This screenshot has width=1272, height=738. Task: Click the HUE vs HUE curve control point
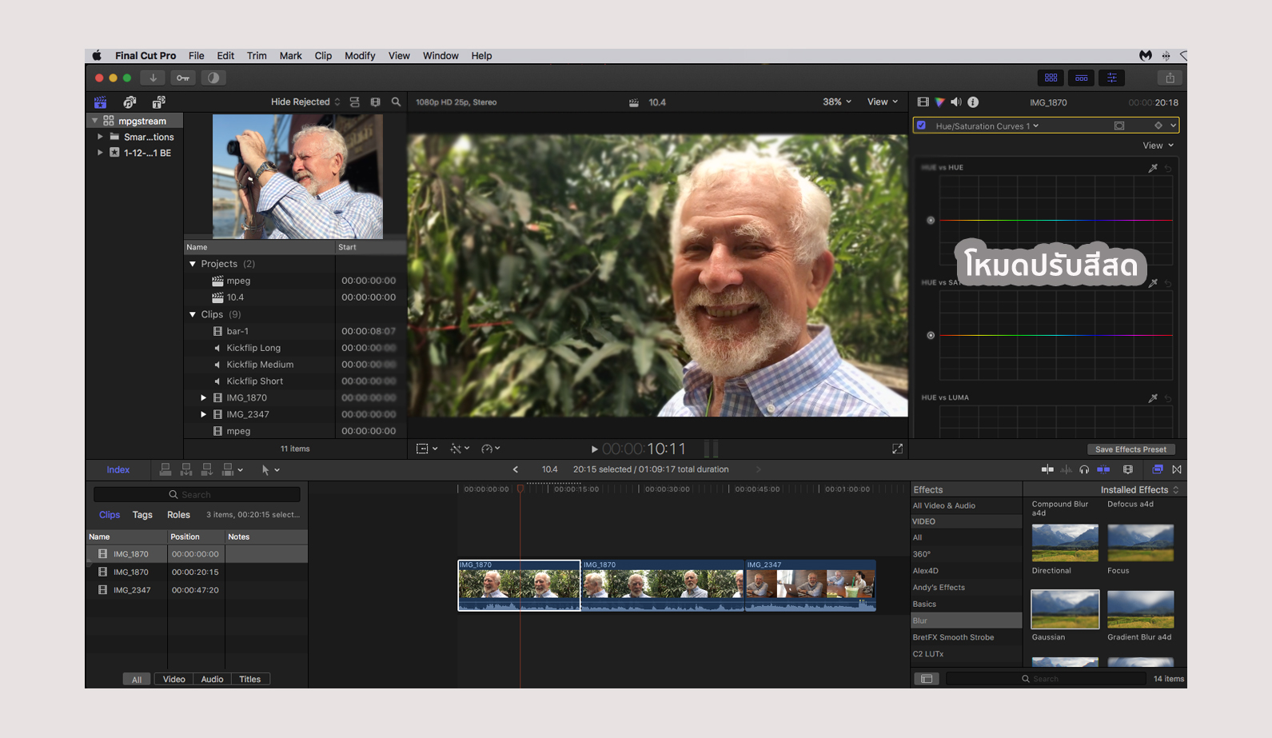[x=931, y=221]
